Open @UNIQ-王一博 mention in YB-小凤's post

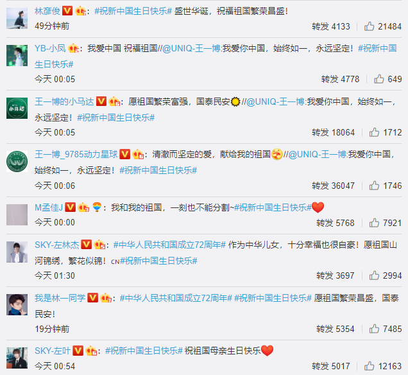(x=192, y=48)
